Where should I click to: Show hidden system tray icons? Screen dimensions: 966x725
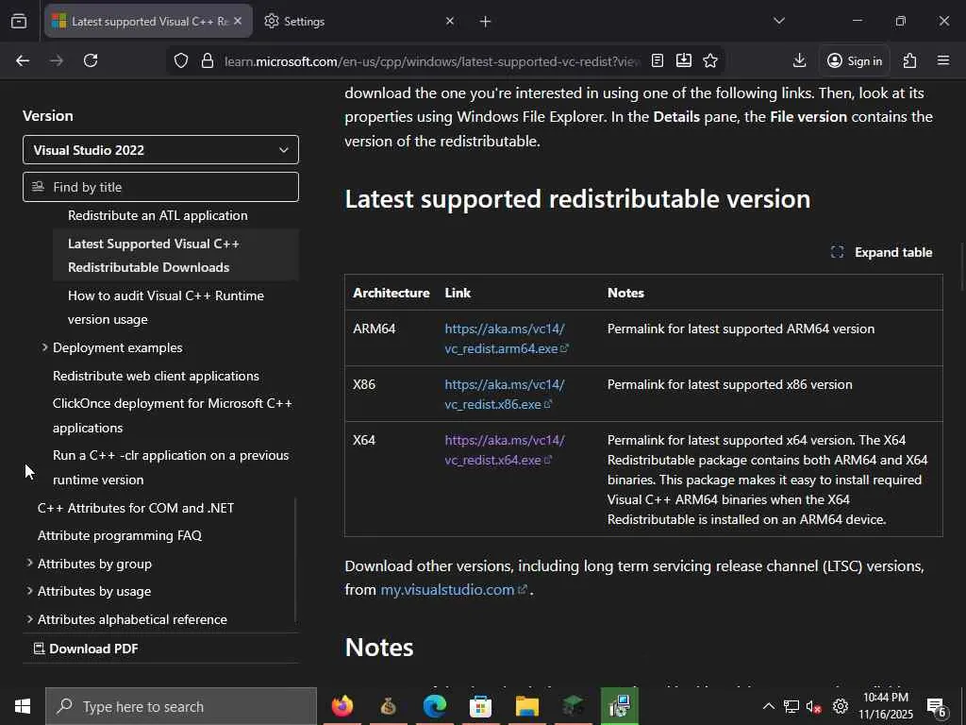[768, 706]
